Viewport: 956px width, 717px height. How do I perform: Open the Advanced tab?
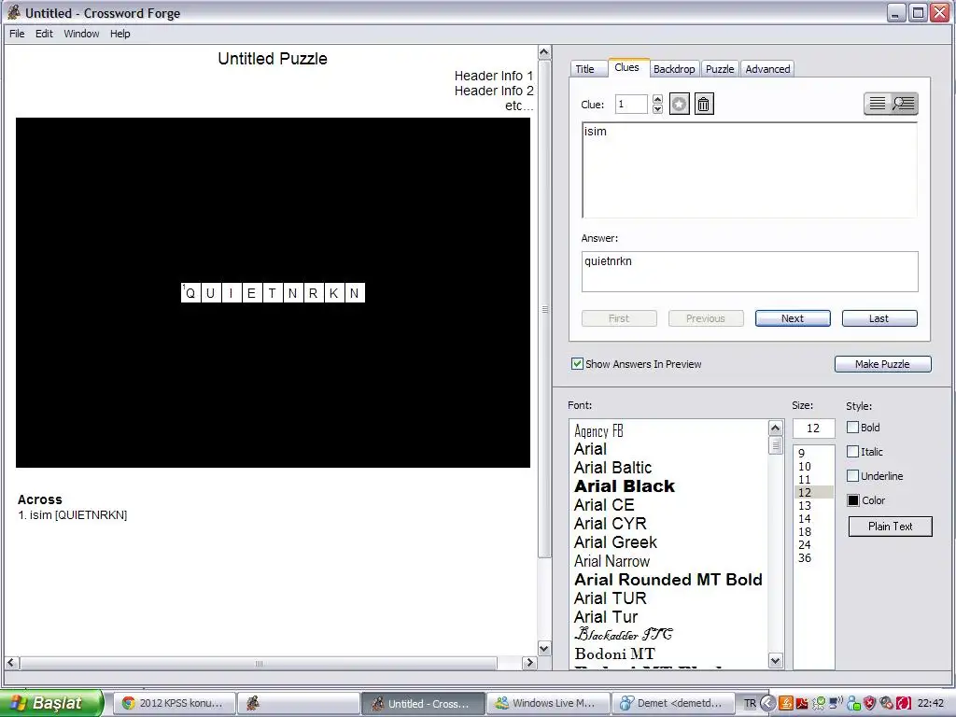point(767,69)
